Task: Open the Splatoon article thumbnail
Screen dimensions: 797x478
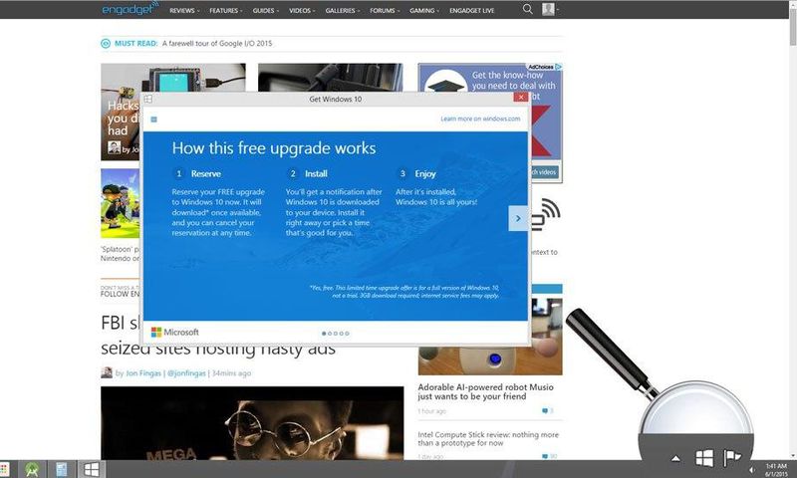Action: click(121, 203)
